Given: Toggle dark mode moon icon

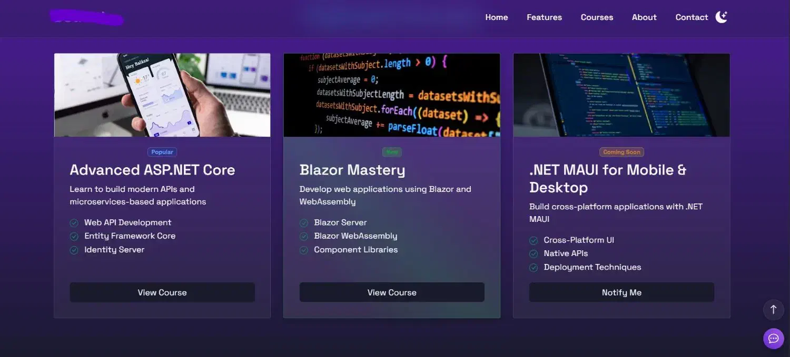Looking at the screenshot, I should click(721, 17).
